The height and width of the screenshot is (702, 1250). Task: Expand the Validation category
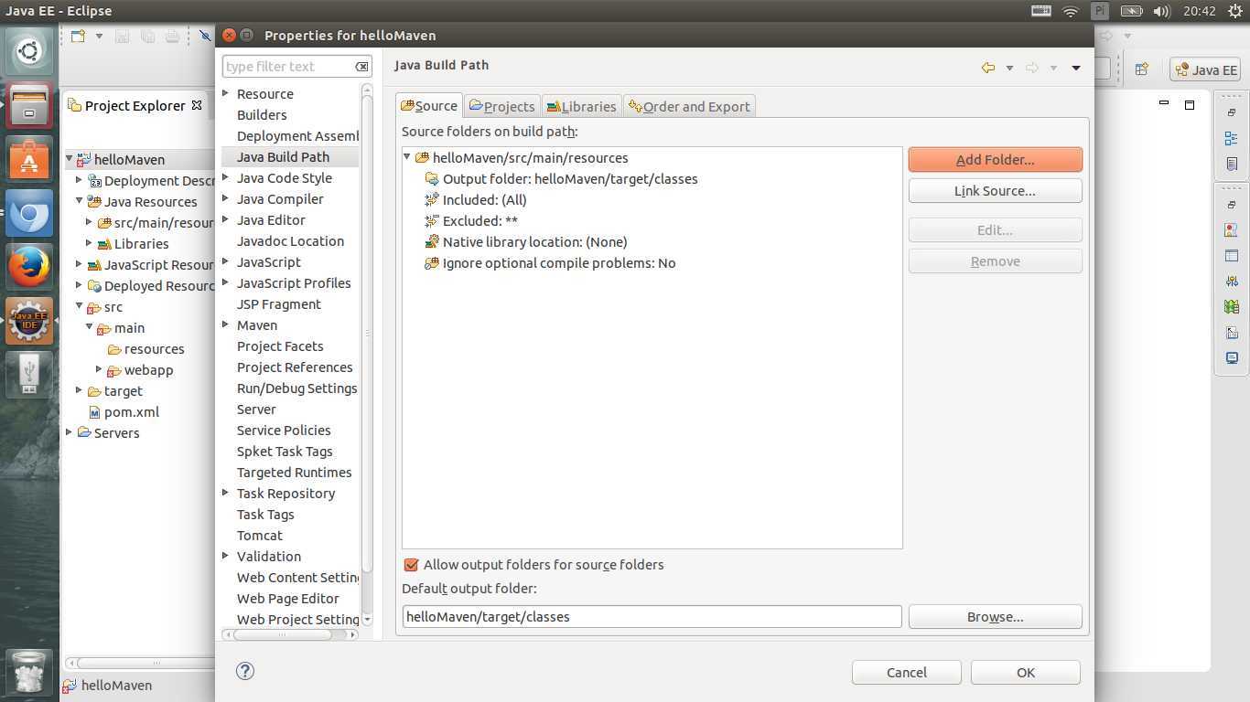(x=226, y=556)
